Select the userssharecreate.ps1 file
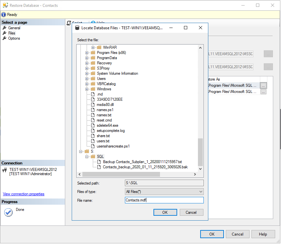The image size is (281, 244). pyautogui.click(x=113, y=147)
